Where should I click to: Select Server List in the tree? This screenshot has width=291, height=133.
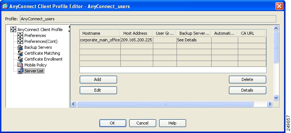34,71
